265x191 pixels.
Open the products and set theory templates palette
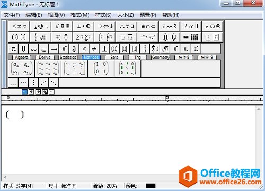(170, 37)
